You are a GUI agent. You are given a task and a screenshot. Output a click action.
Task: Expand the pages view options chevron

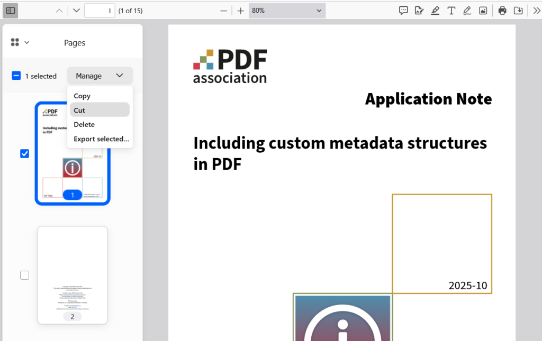[26, 43]
